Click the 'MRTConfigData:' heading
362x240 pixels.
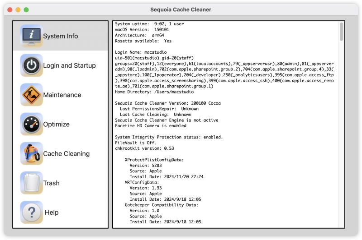pos(142,182)
